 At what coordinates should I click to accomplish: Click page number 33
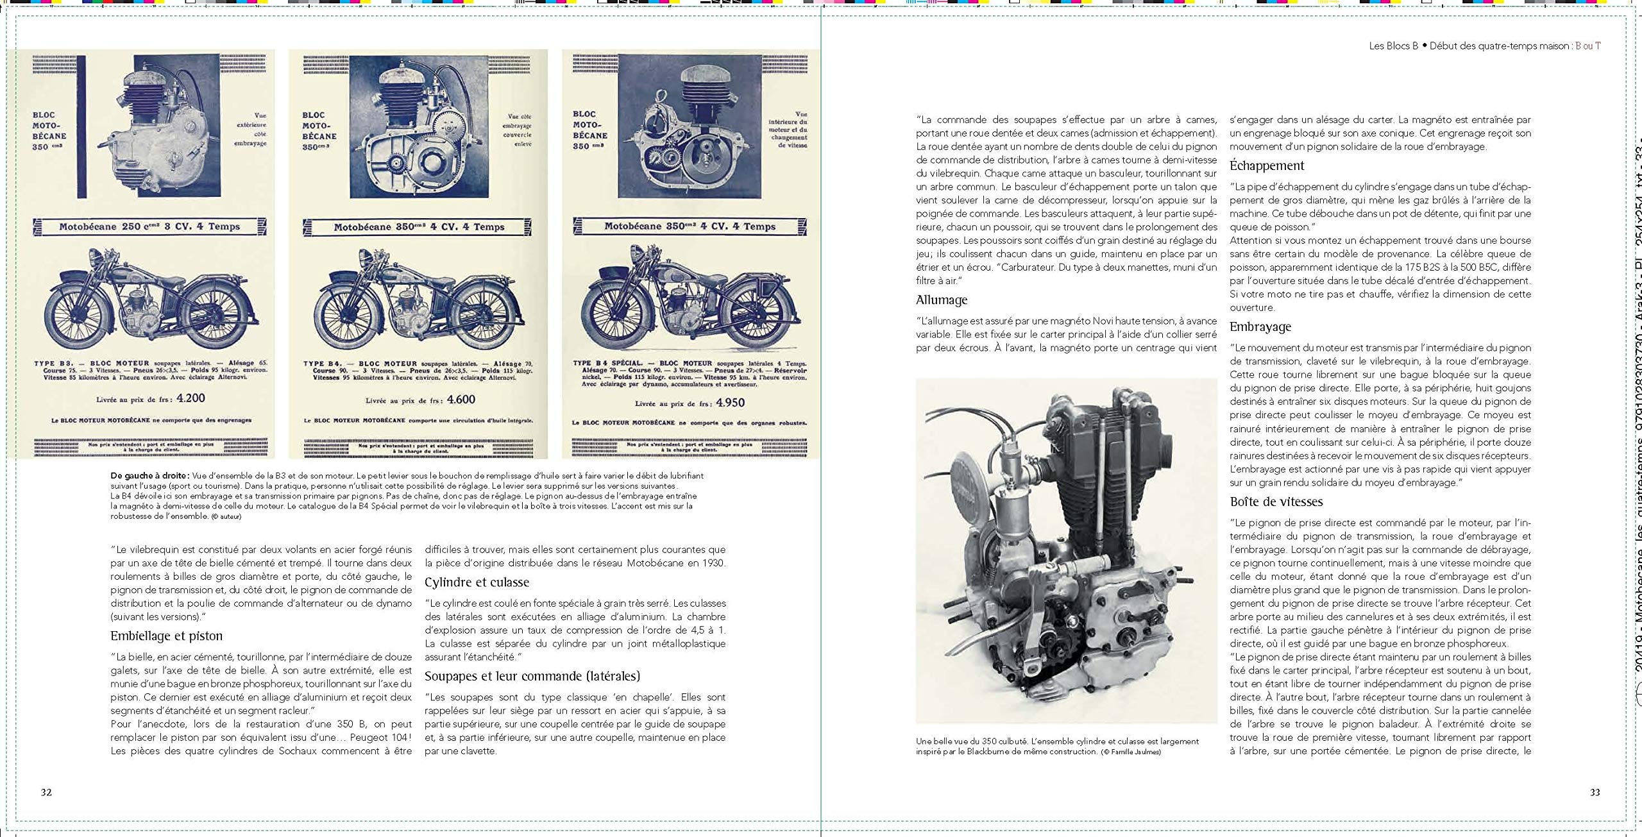pos(1595,792)
